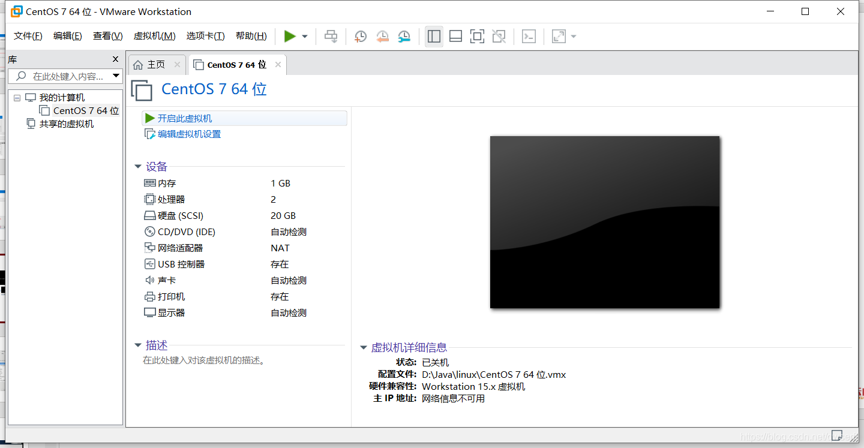This screenshot has height=448, width=864.
Task: Select 共享的虚拟机 in the library tree
Action: coord(67,124)
